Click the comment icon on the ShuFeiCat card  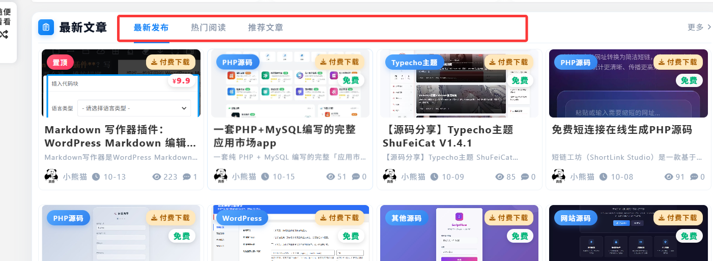[525, 177]
